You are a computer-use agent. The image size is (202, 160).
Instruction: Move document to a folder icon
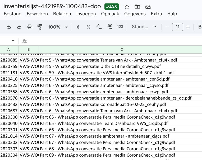(137, 7)
